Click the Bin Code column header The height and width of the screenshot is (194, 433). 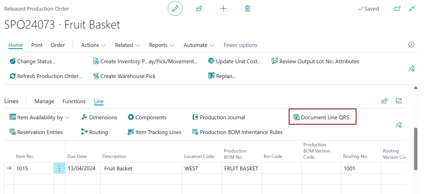(273, 156)
